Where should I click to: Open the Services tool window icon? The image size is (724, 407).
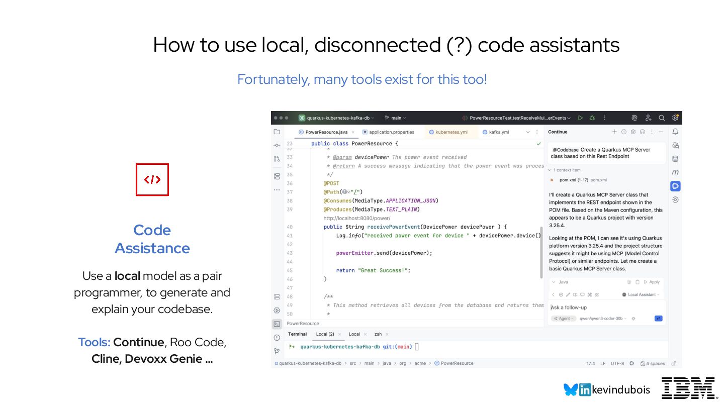pyautogui.click(x=277, y=297)
